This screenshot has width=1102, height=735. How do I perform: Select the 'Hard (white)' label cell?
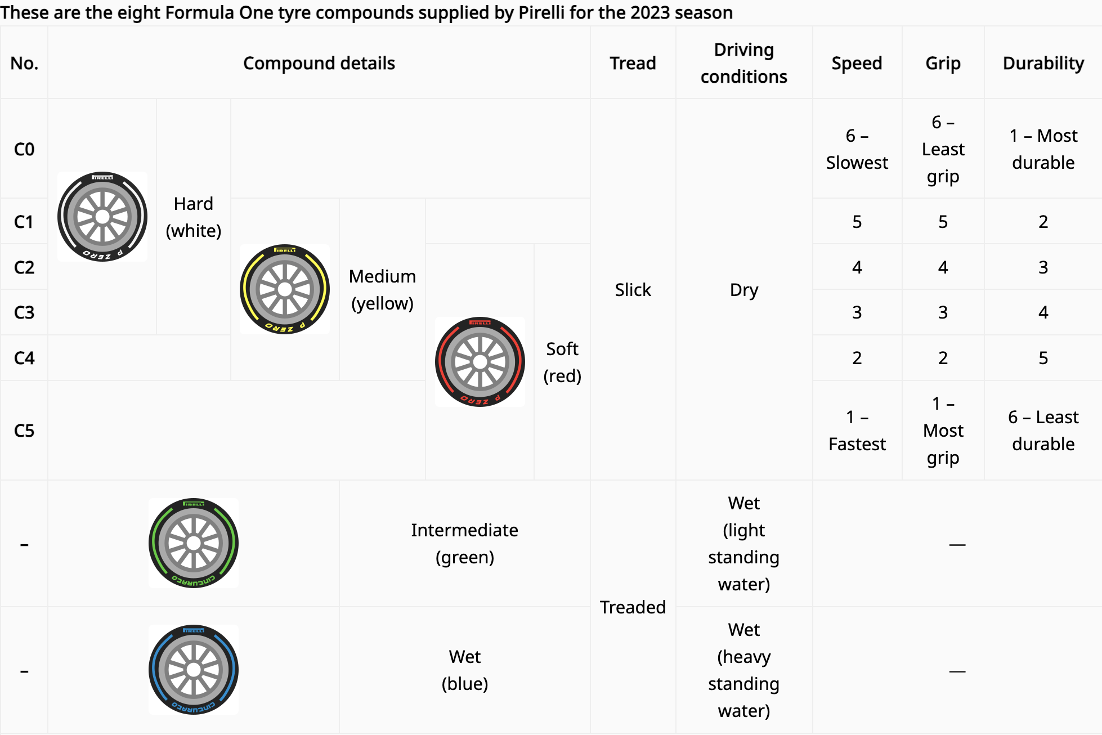[x=194, y=217]
